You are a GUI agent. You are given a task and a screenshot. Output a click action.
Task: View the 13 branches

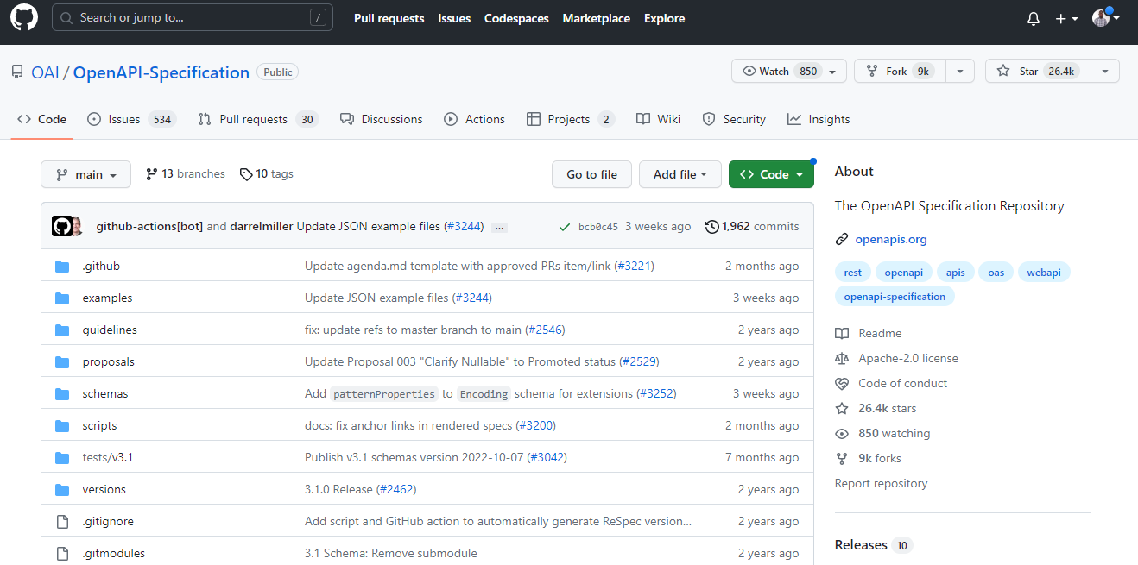(185, 173)
